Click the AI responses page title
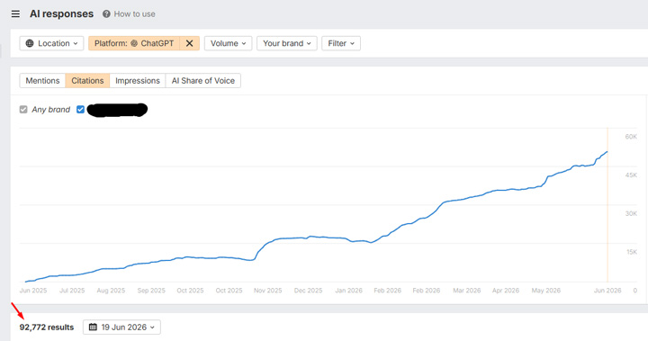This screenshot has width=648, height=341. (61, 14)
